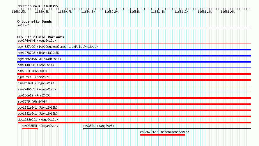Screen dimensions: 259x146
Task: Click the 11680.9k ruler tick label
Action: point(111,12)
